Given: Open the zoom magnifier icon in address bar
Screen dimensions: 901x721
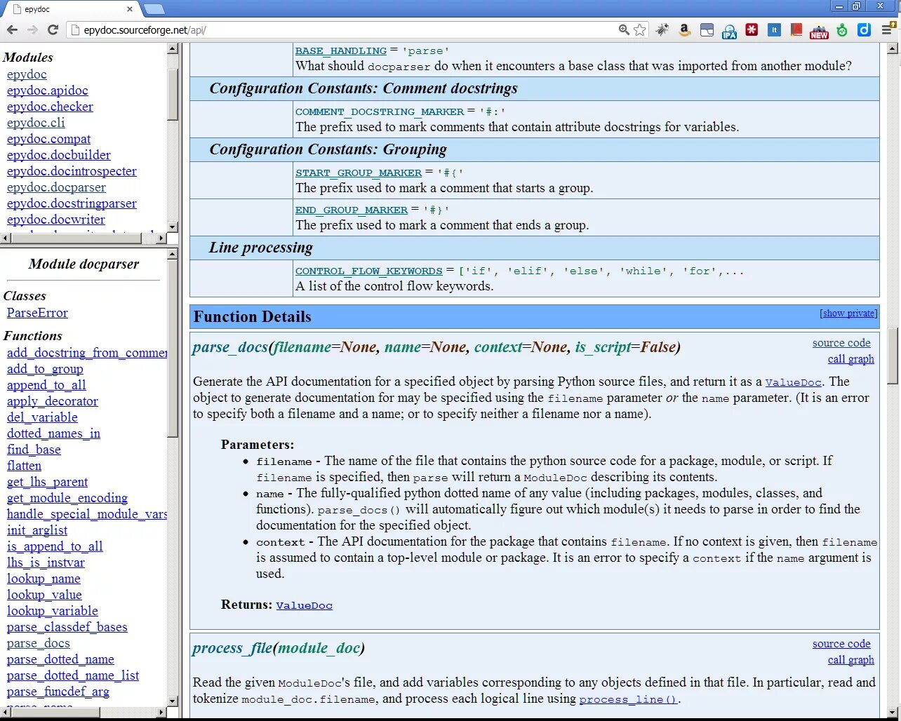Looking at the screenshot, I should click(624, 29).
